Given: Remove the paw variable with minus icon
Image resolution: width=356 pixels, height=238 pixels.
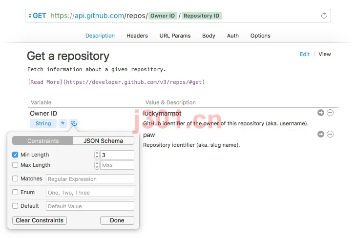Looking at the screenshot, I should click(330, 134).
